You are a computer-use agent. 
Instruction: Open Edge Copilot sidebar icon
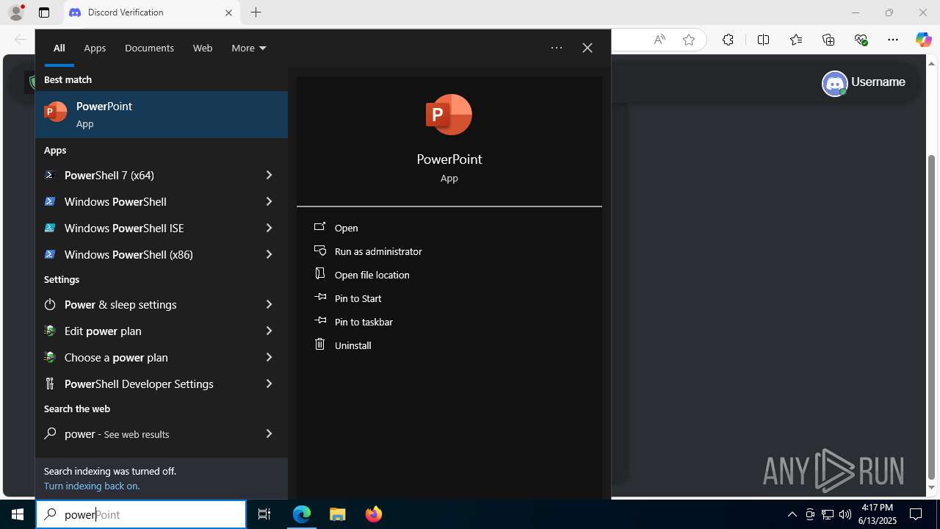923,40
